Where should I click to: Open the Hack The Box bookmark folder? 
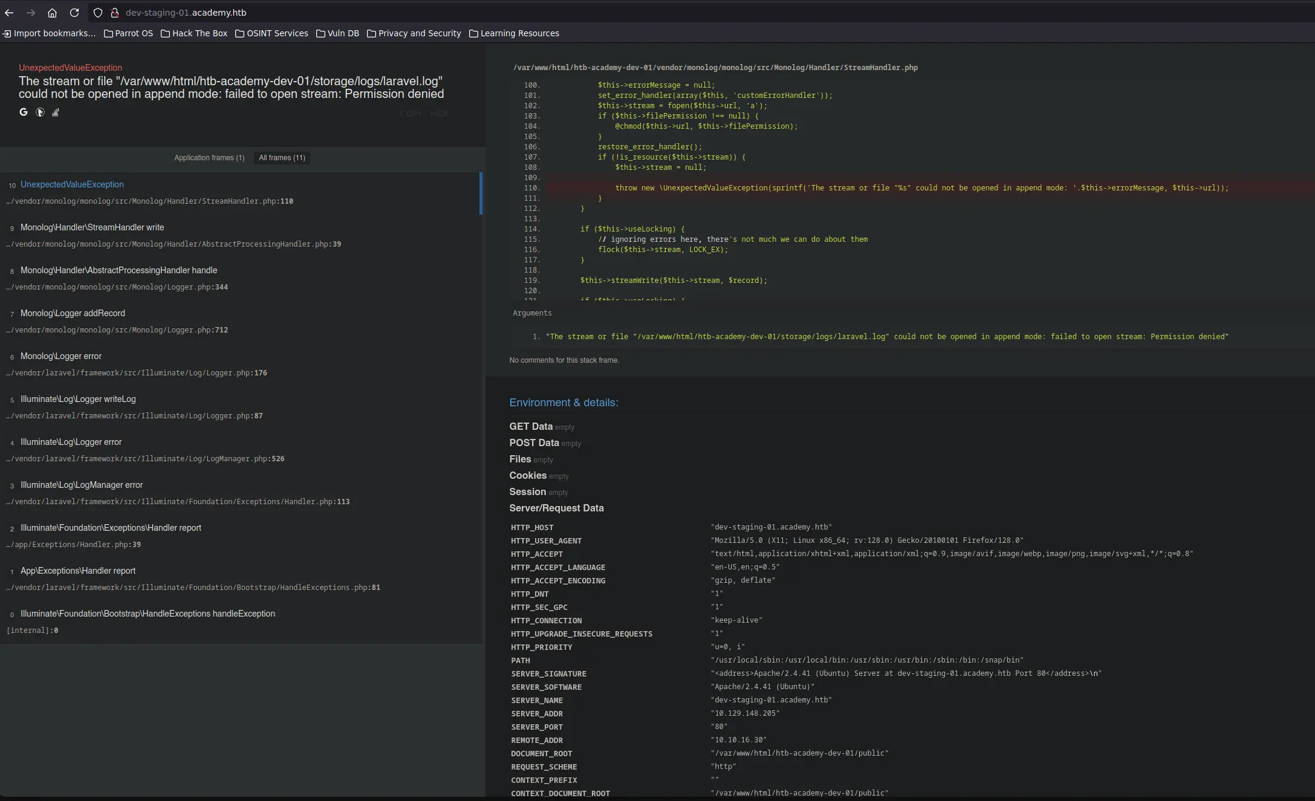point(194,33)
